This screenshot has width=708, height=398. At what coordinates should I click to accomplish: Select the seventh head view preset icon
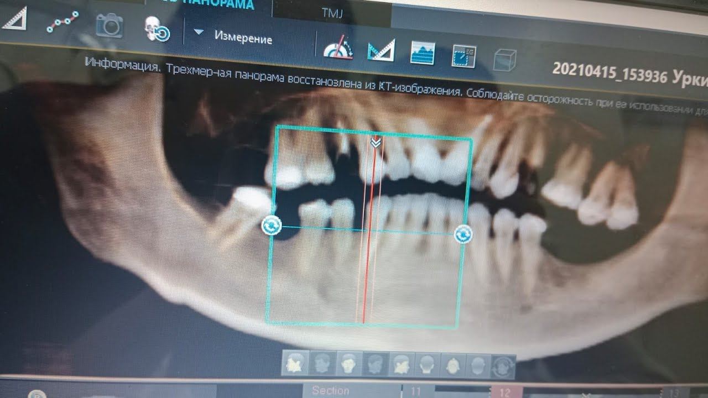point(452,365)
